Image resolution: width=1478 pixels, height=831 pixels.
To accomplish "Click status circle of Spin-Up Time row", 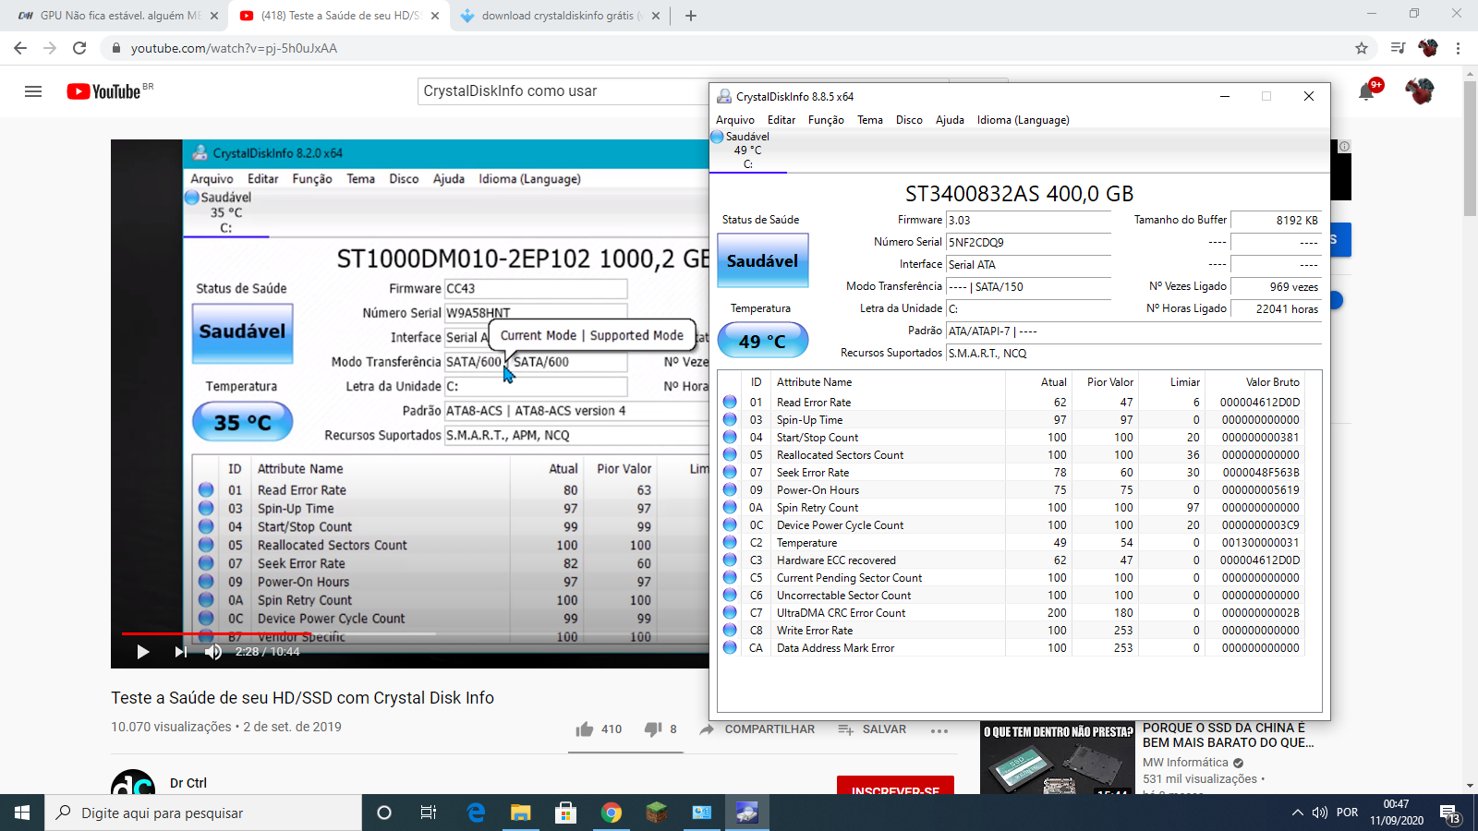I will pyautogui.click(x=730, y=420).
